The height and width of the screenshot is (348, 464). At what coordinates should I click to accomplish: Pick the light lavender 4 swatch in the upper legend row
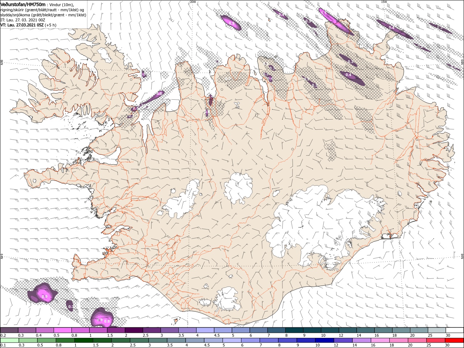point(205,330)
